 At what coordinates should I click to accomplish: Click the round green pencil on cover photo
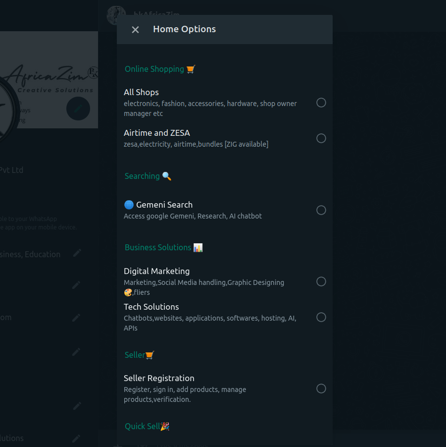point(78,109)
